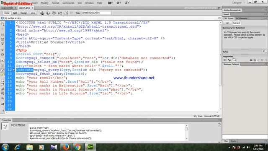Close the search.php document tab
268x151 pixels.
33,8
